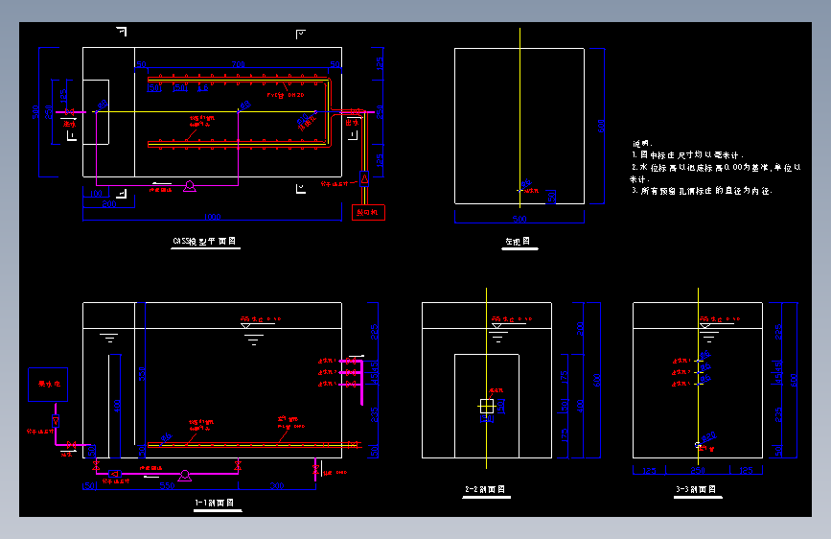Select the 3-3剖面图 section title
The height and width of the screenshot is (539, 831).
point(696,489)
